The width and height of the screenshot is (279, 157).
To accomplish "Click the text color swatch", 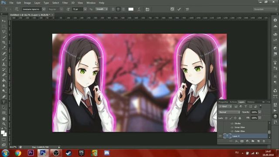I will [131, 9].
